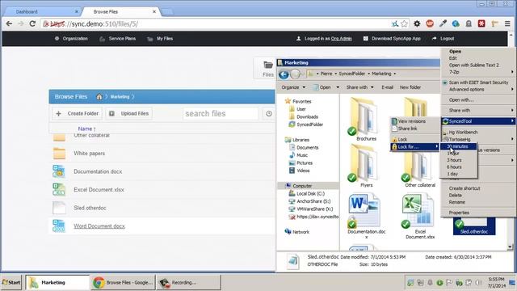Expand the Lock for... submenu
Image resolution: width=517 pixels, height=291 pixels.
click(x=414, y=146)
